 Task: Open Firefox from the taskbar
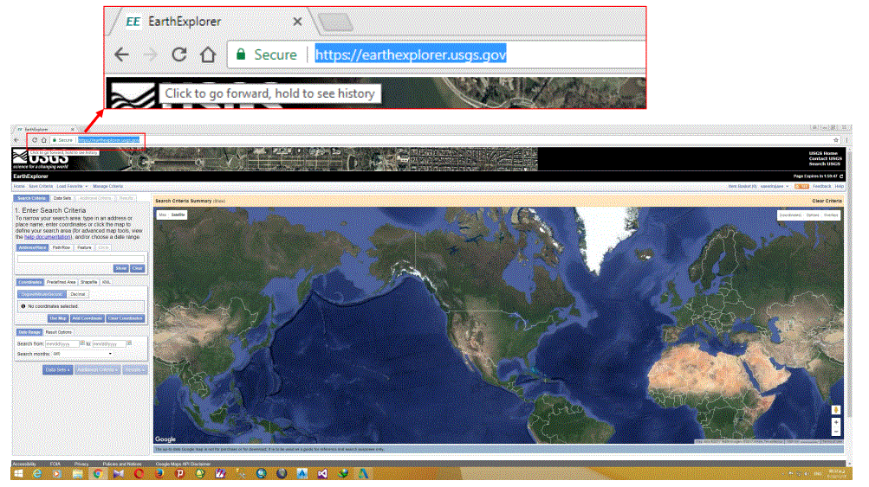(159, 474)
